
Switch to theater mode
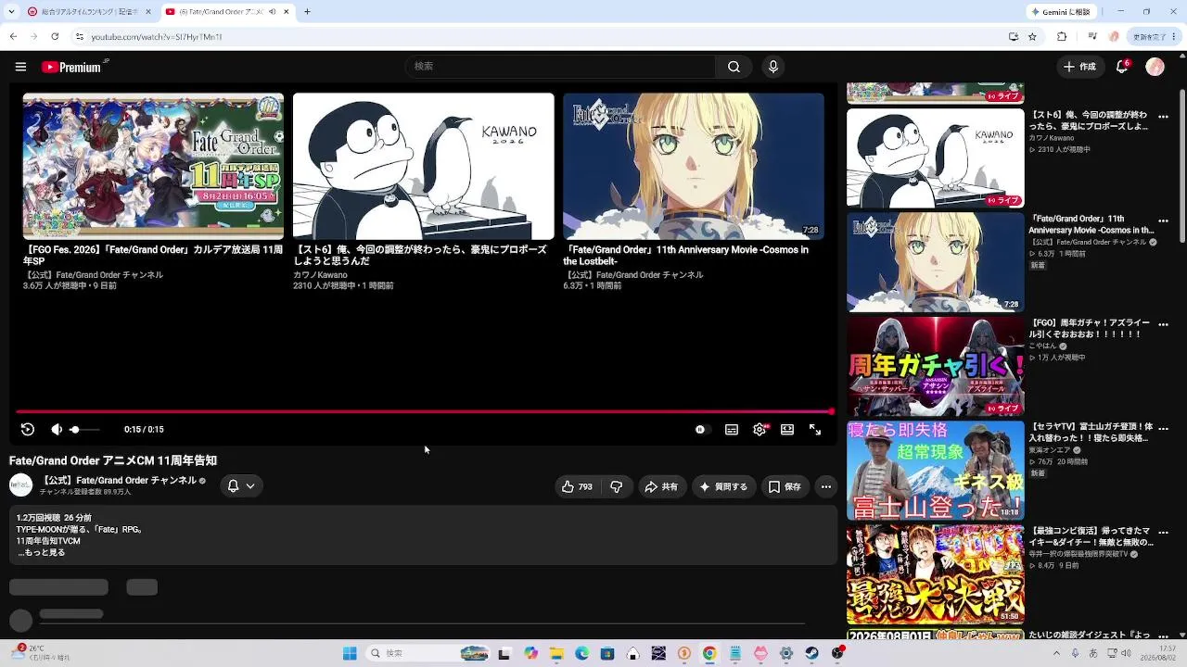tap(787, 429)
